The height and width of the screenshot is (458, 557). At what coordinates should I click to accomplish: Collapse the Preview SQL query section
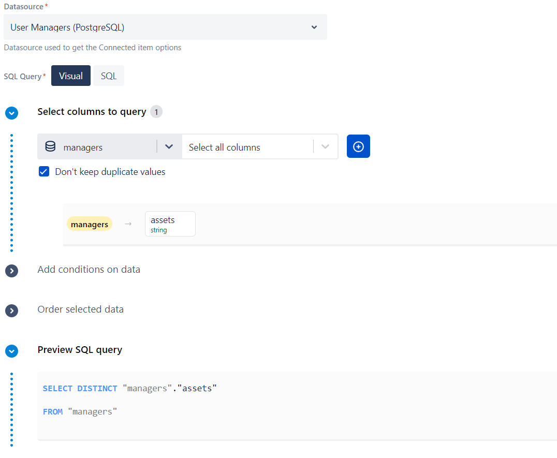coord(11,351)
